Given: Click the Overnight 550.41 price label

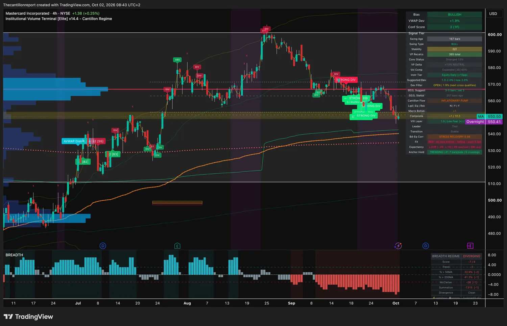Looking at the screenshot, I should tap(484, 122).
